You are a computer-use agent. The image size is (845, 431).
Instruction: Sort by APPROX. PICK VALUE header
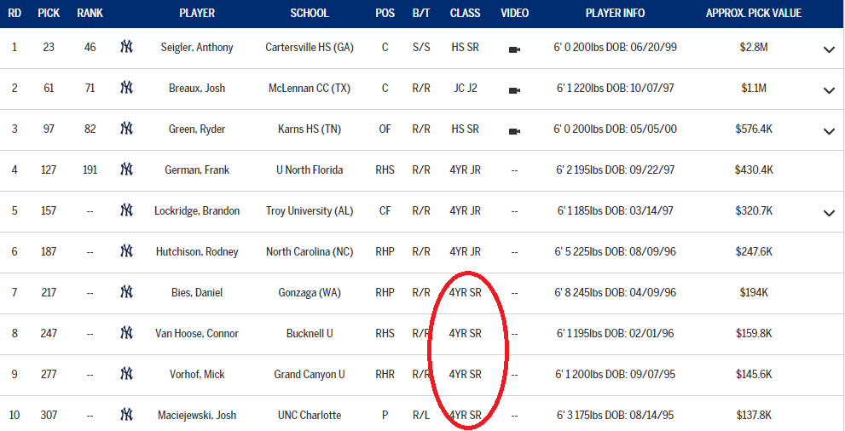click(754, 14)
